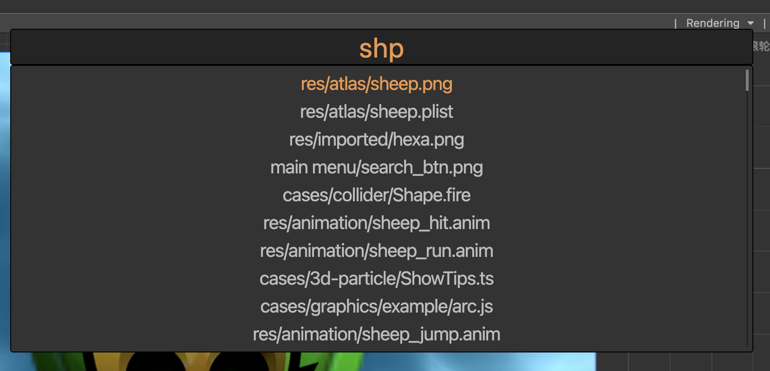Screen dimensions: 770x371
Task: Select cases/graphics/example/arc.js from results
Action: coord(376,307)
